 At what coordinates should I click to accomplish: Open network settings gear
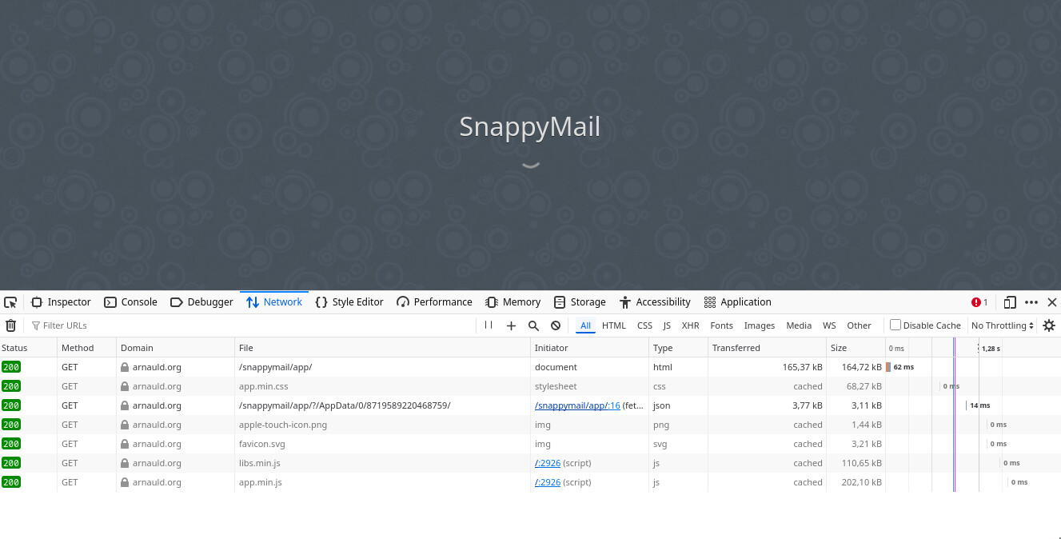point(1049,325)
